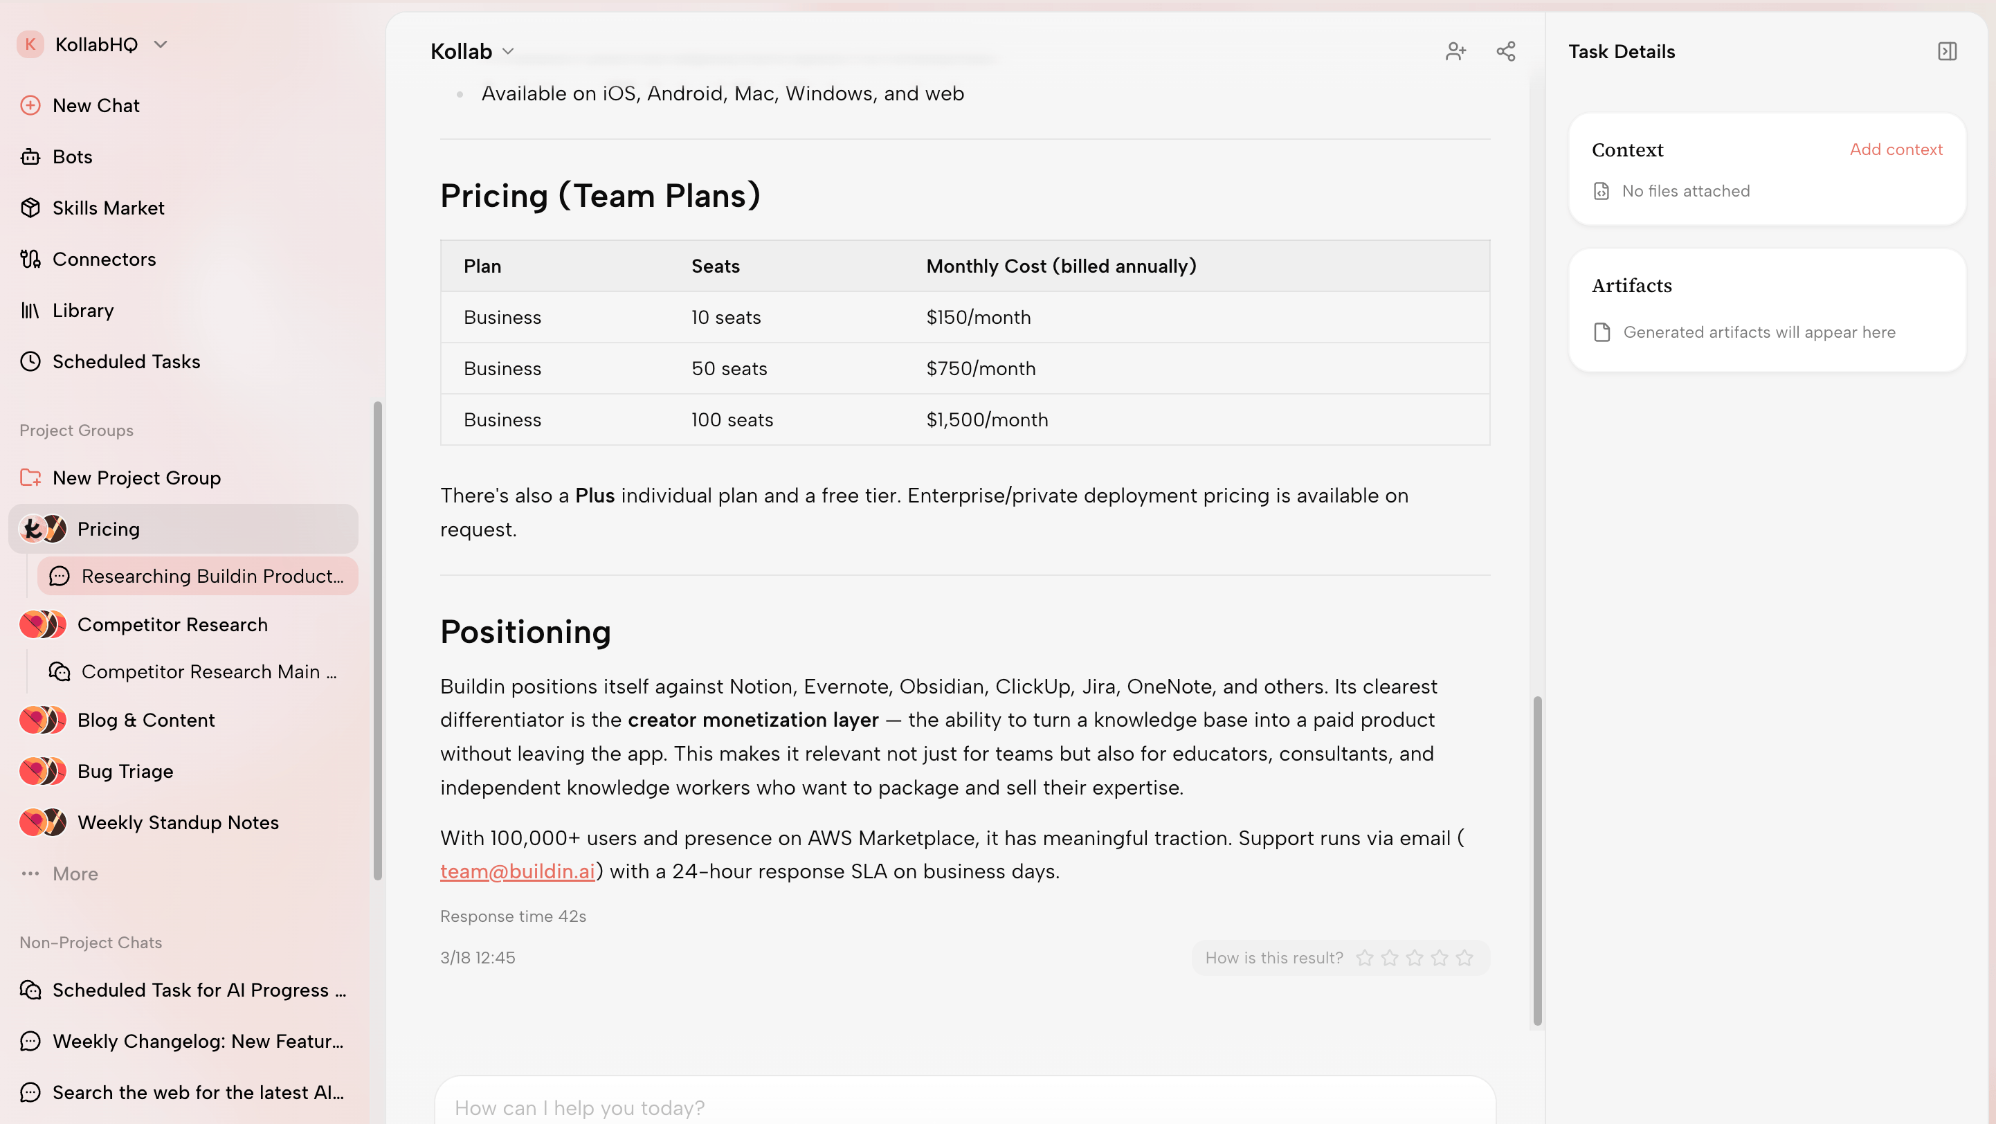Create a New Project Group
The image size is (1996, 1124).
(x=136, y=478)
